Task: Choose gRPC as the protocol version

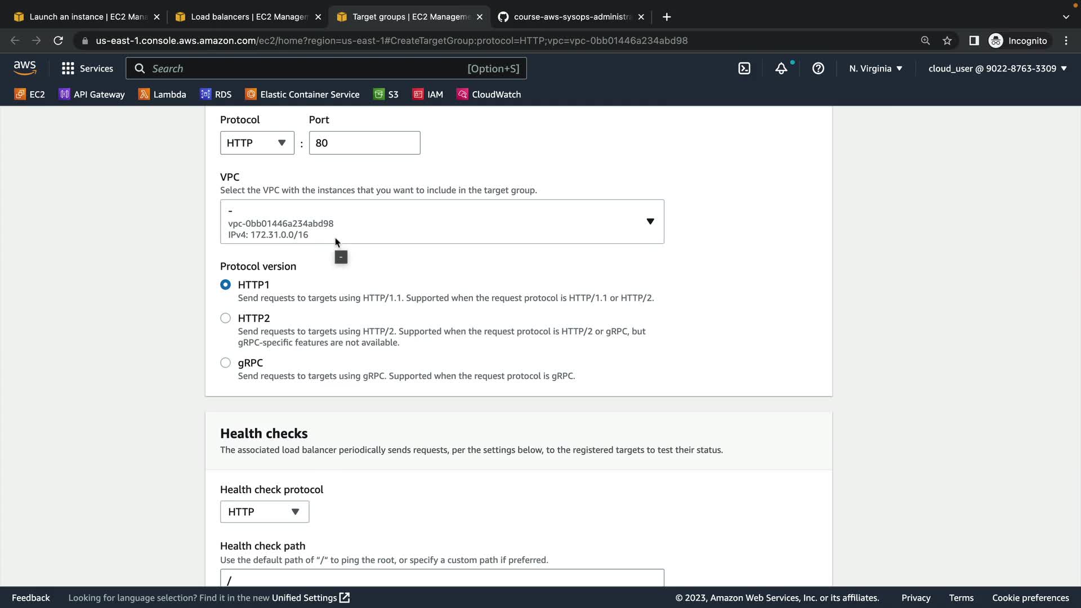Action: tap(225, 363)
